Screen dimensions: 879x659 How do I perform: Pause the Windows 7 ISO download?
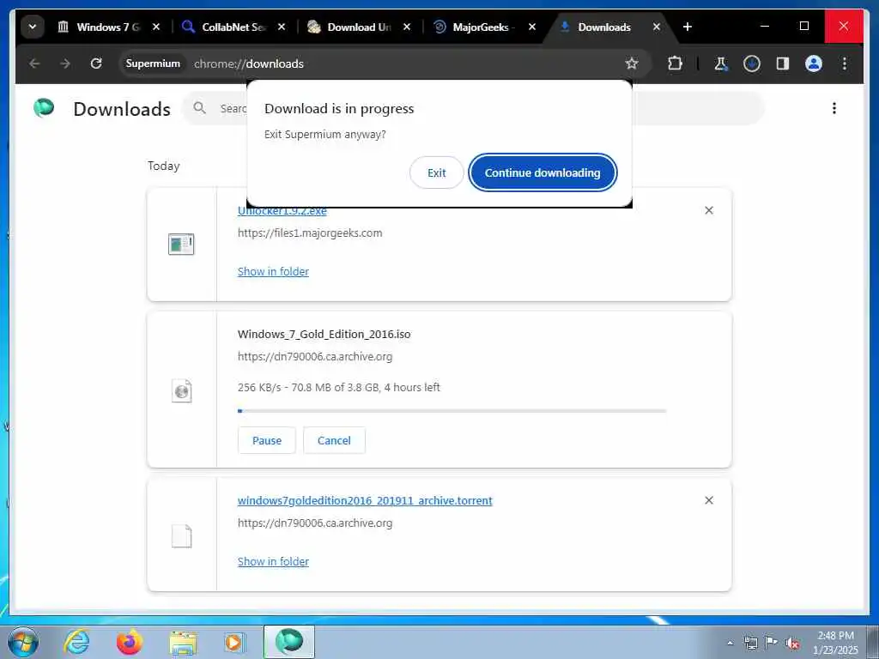pos(267,440)
